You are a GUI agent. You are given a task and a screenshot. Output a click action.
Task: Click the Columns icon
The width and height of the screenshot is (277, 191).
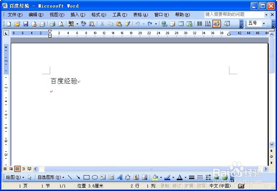pos(199,24)
